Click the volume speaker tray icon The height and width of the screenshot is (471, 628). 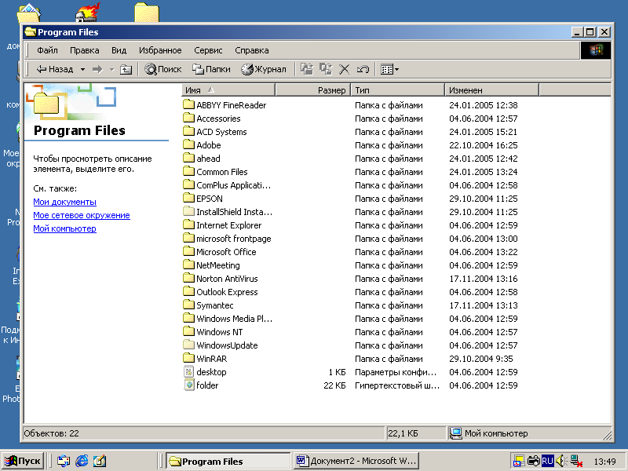click(560, 461)
